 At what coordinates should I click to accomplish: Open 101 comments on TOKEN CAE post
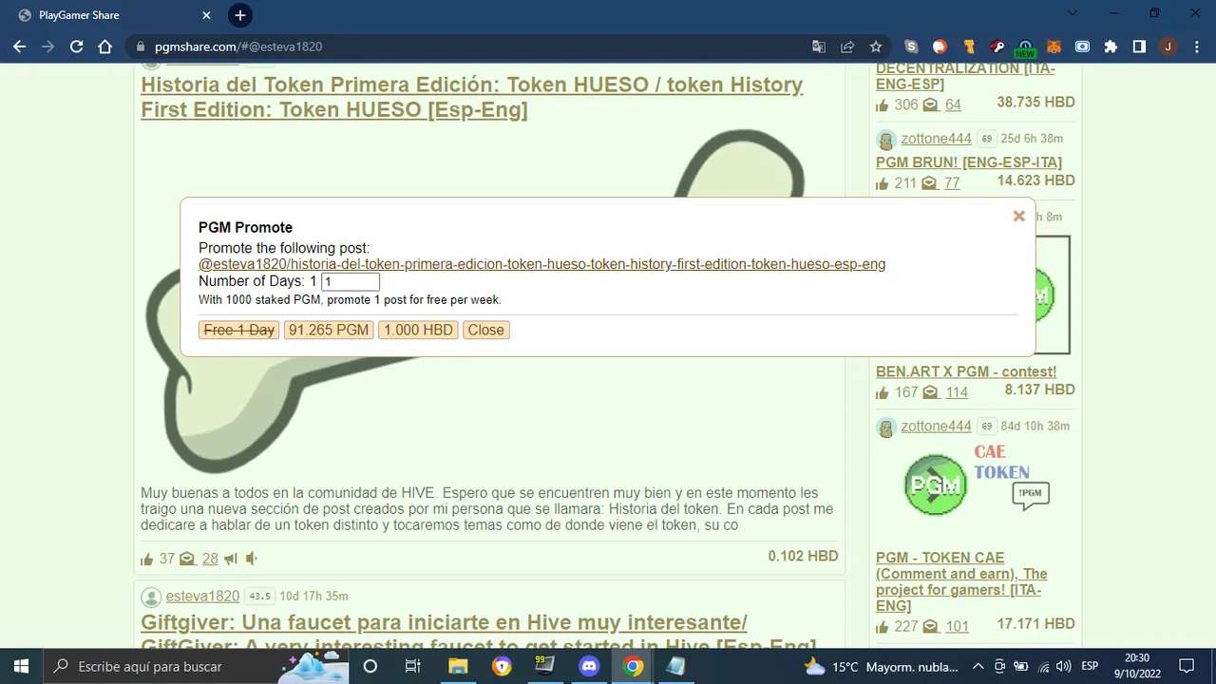(958, 626)
